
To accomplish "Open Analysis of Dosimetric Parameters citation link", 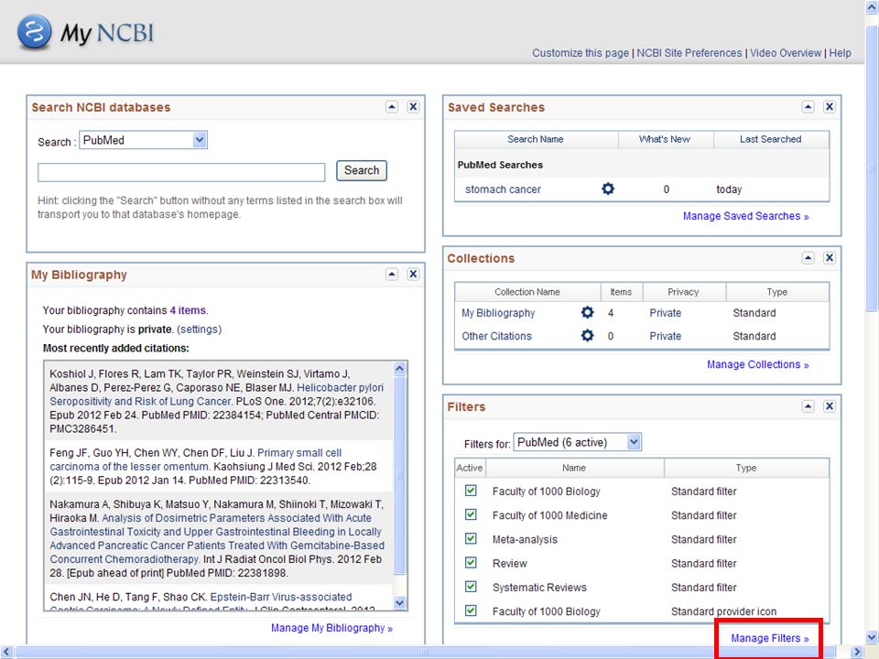I will point(217,538).
